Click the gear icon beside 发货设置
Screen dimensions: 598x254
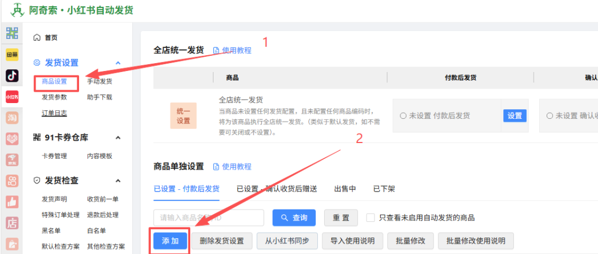pos(37,63)
